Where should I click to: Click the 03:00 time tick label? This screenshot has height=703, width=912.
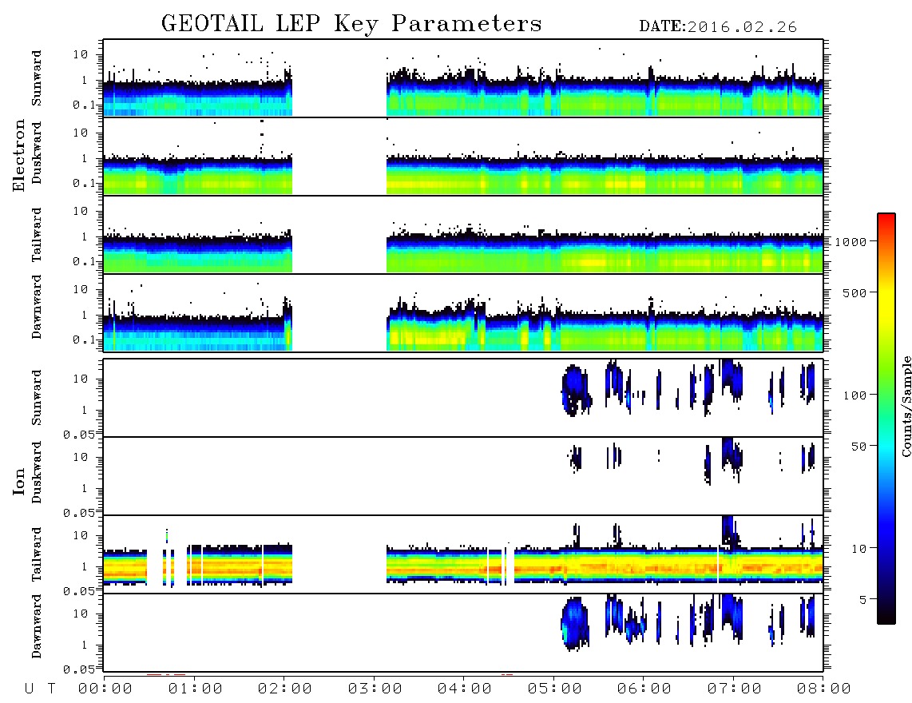coord(375,689)
